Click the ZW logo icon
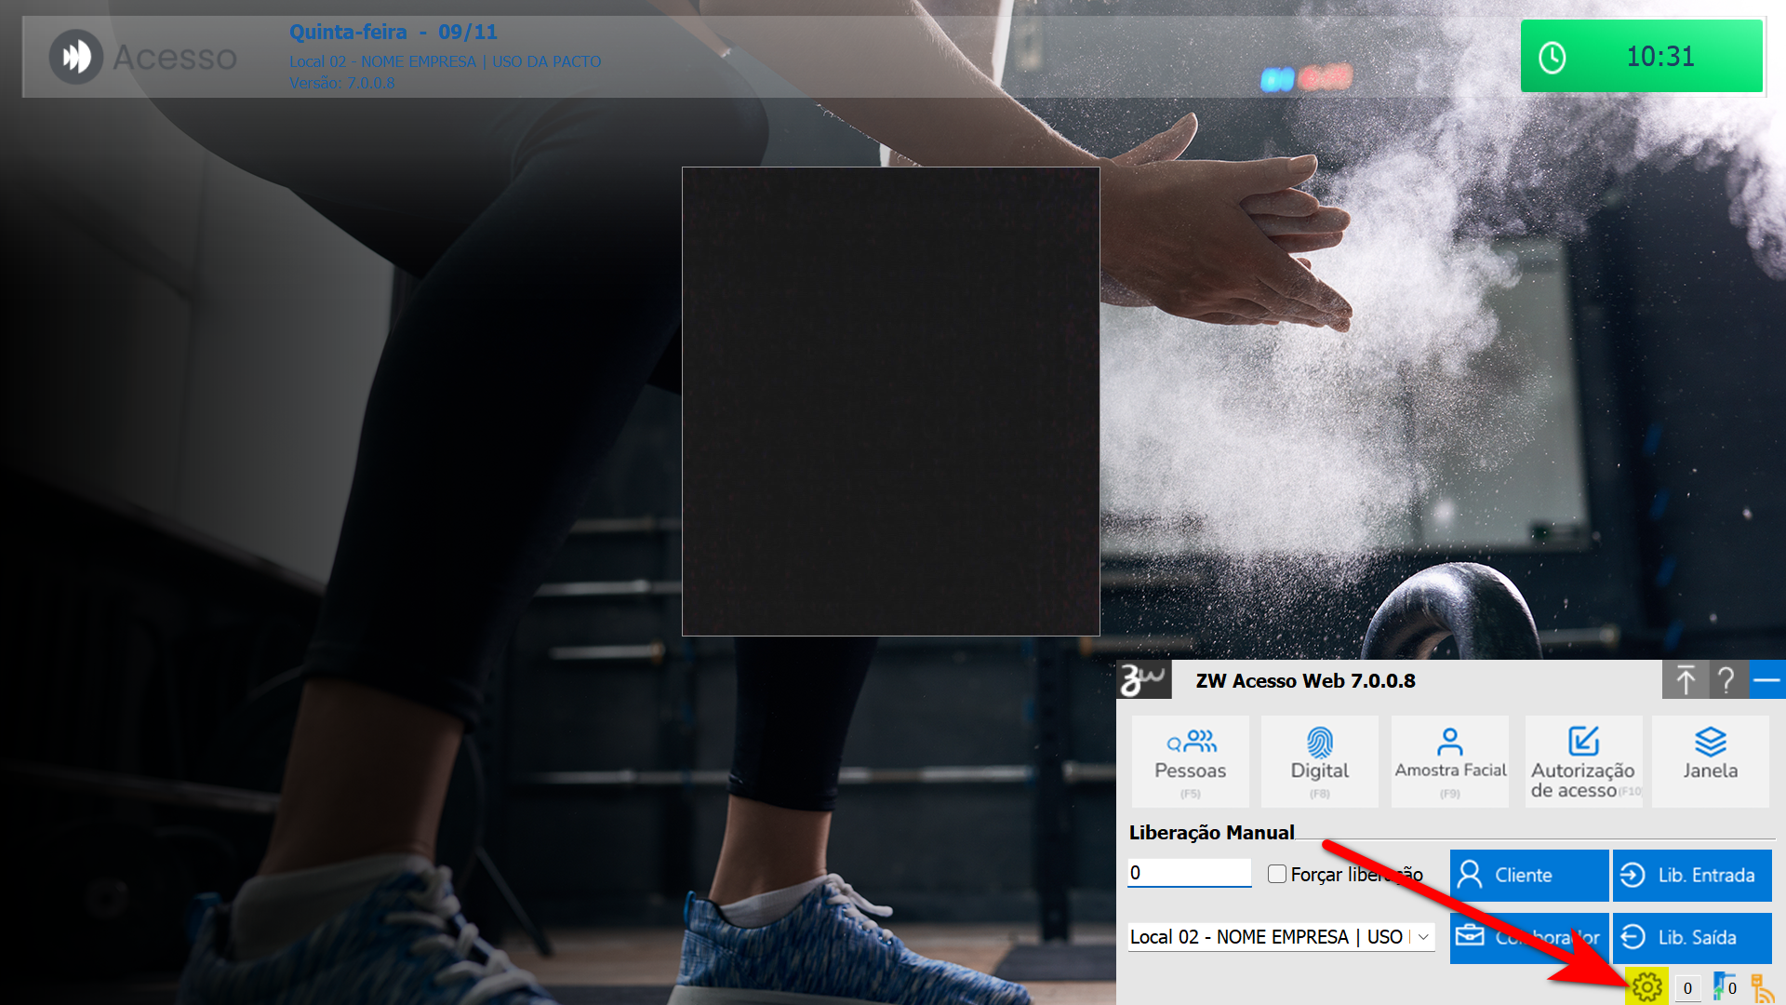The height and width of the screenshot is (1005, 1786). [x=1143, y=680]
